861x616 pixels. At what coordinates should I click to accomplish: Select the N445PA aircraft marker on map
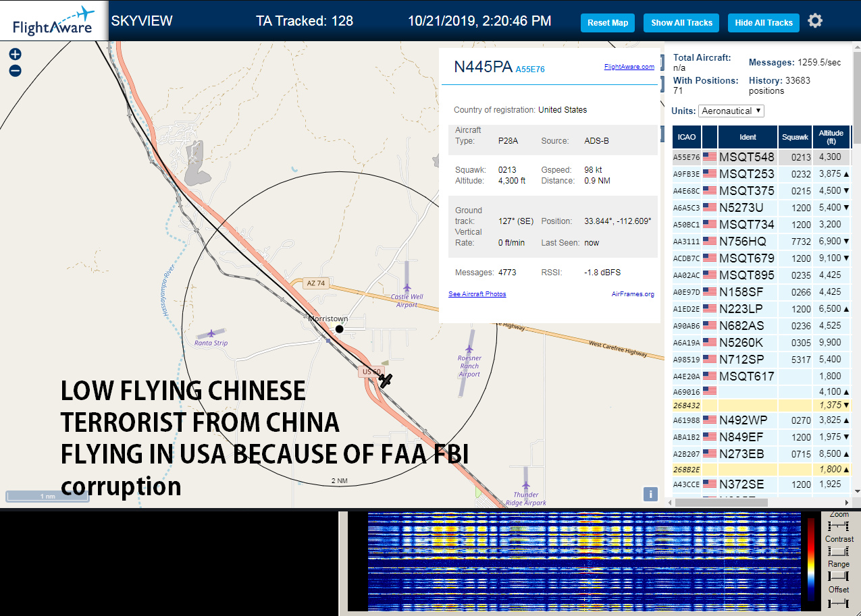click(386, 380)
